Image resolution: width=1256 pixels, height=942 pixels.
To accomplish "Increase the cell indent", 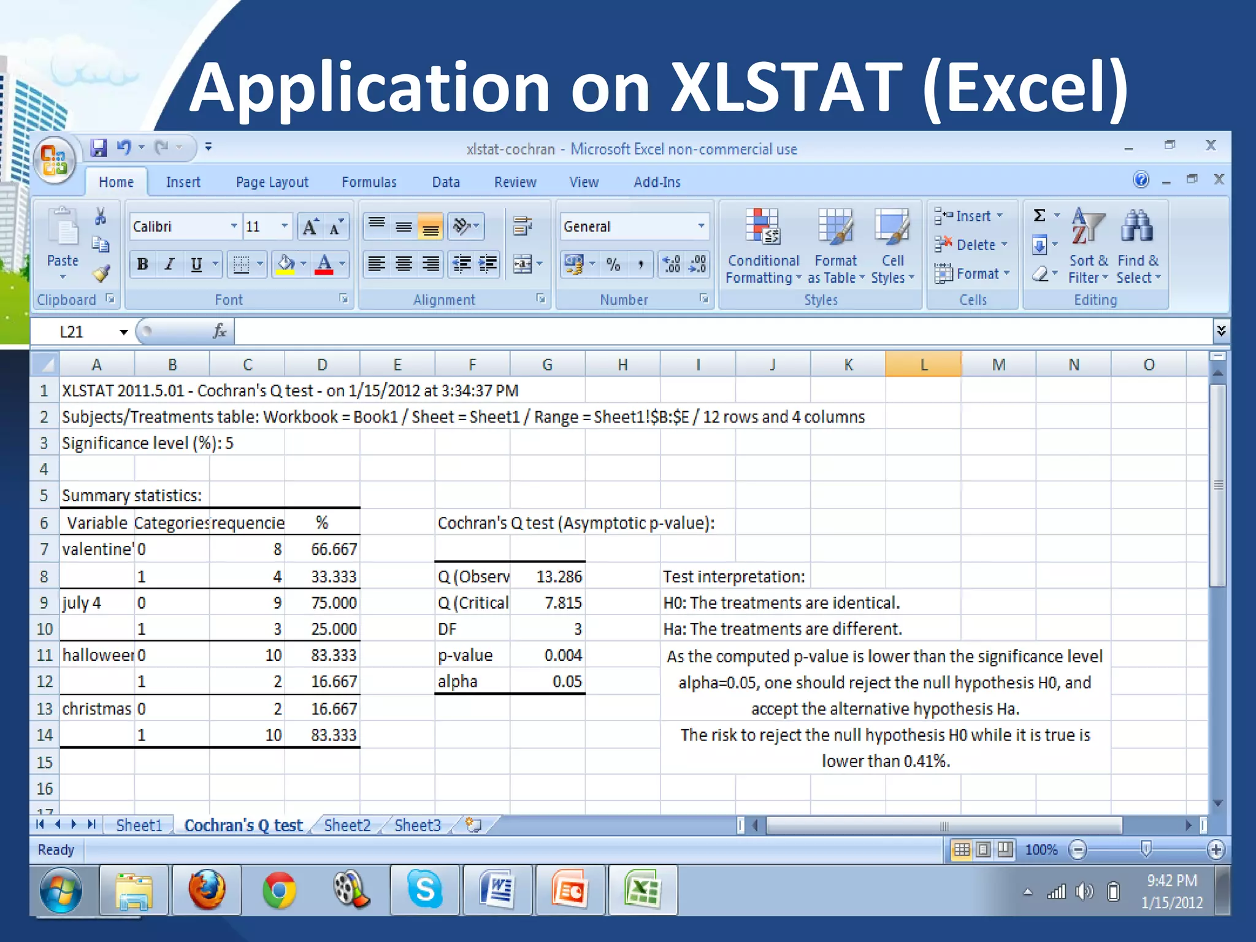I will point(488,264).
